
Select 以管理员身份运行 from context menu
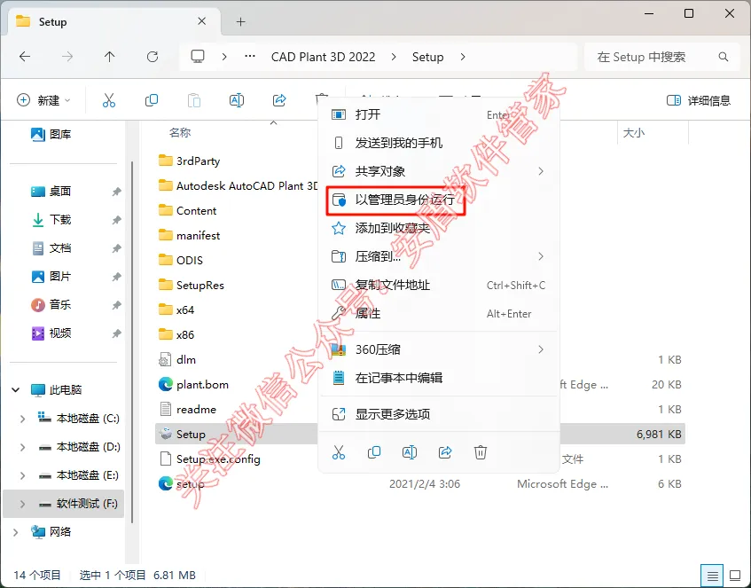coord(395,200)
